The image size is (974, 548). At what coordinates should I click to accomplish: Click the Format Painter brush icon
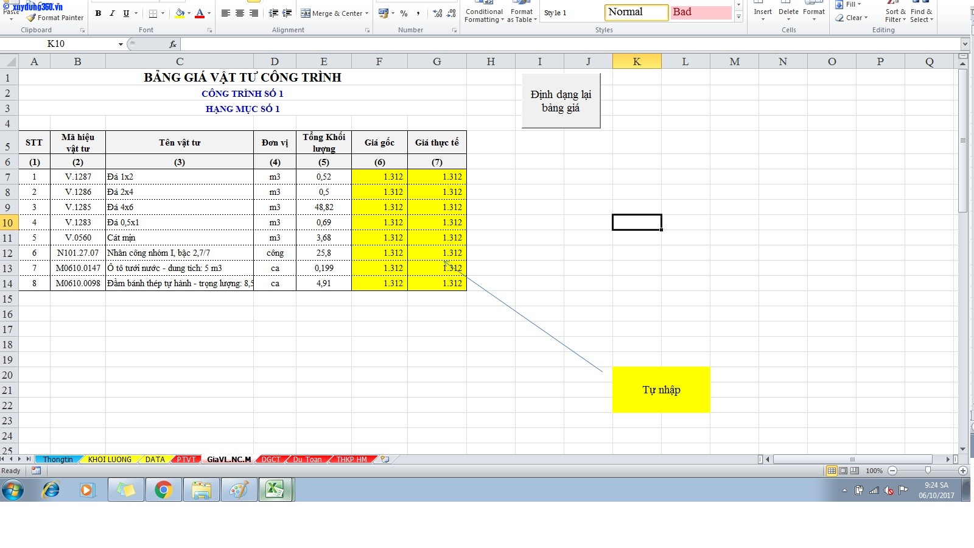pyautogui.click(x=32, y=18)
